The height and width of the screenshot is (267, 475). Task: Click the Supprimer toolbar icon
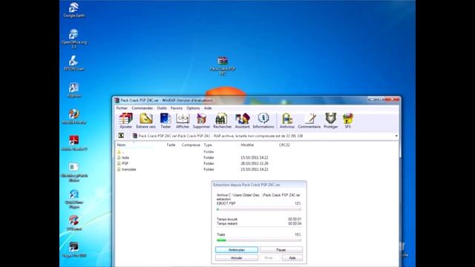(x=201, y=121)
